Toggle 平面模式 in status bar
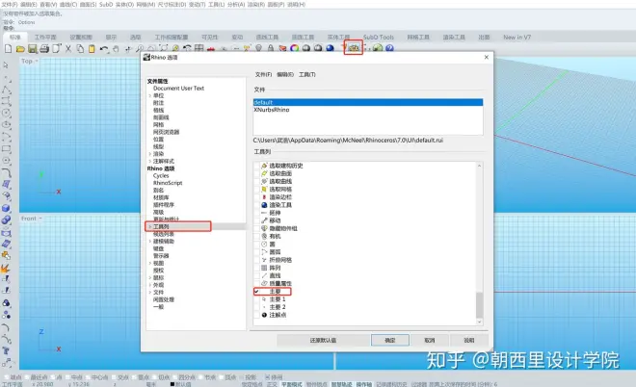This screenshot has width=636, height=387. (292, 384)
